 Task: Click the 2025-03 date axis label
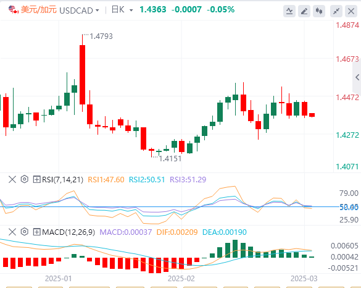click(x=304, y=279)
